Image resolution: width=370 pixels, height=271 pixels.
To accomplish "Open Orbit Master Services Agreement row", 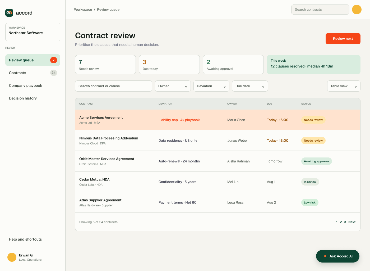I will tap(218, 161).
